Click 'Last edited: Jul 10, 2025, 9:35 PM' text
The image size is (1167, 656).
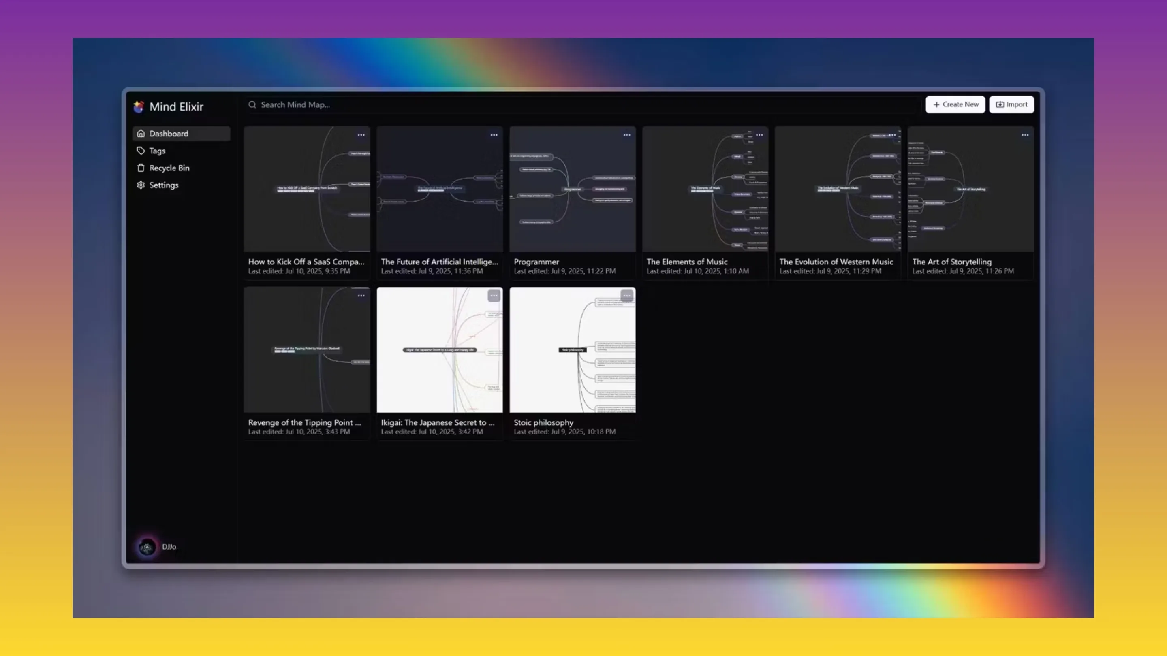coord(299,271)
